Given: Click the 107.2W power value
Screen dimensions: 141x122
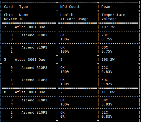Looking at the screenshot, I should tap(108, 27).
